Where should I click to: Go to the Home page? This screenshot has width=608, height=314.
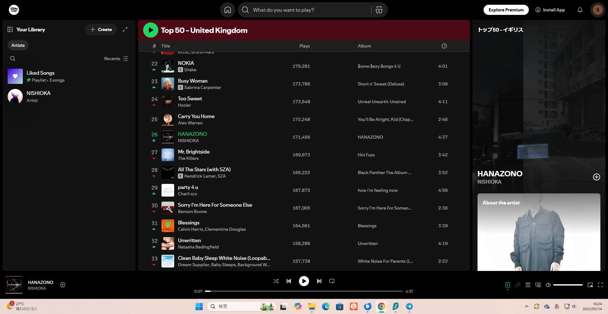tap(228, 10)
